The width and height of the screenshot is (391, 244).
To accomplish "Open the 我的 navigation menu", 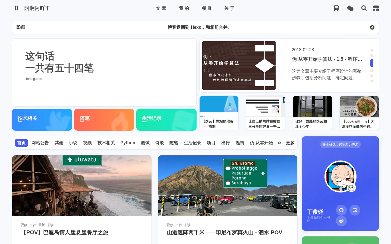I will click(184, 8).
